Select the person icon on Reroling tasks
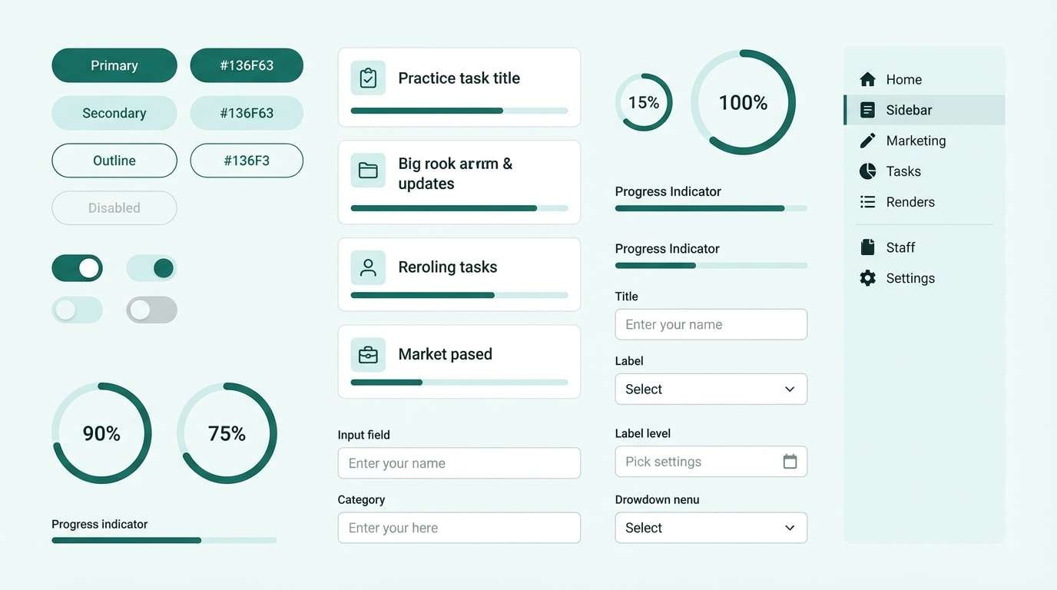The height and width of the screenshot is (590, 1057). (368, 267)
